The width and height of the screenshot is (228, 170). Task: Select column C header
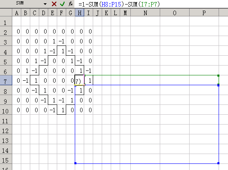(35, 13)
